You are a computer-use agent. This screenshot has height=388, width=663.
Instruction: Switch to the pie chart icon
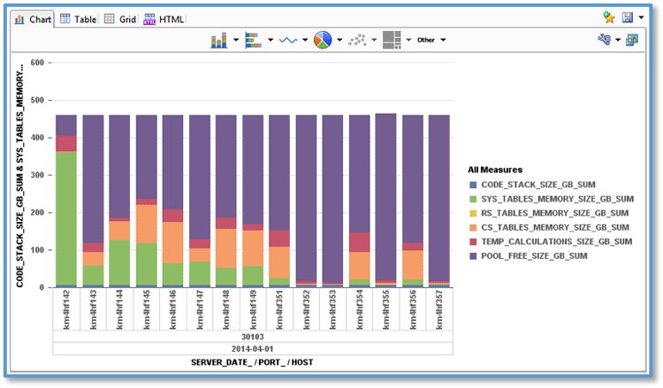(323, 40)
